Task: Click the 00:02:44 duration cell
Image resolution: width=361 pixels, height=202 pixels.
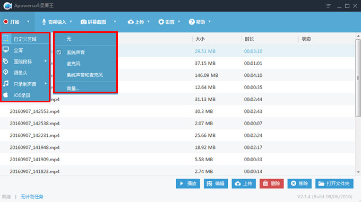Action: coord(253,99)
